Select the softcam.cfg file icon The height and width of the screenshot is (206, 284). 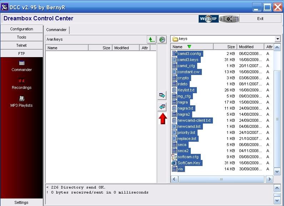(174, 157)
